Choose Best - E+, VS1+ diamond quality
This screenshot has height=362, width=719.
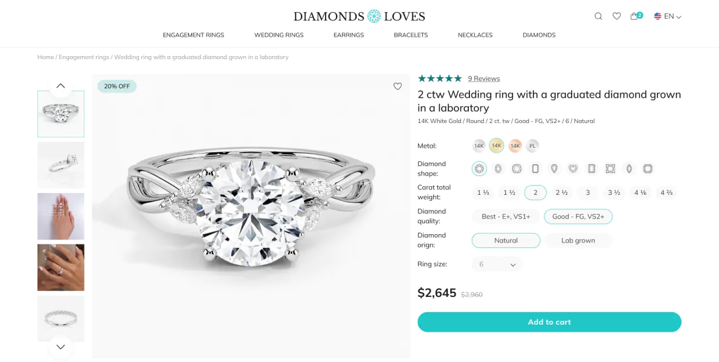tap(506, 217)
